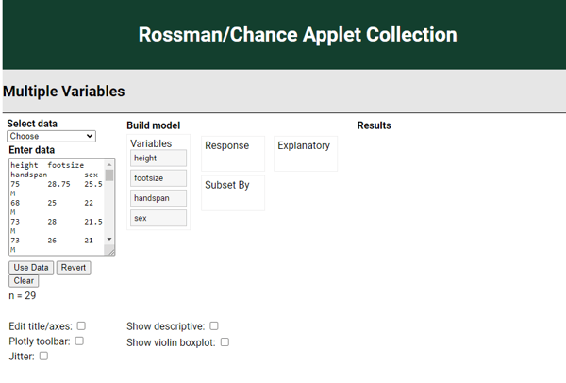Click the Select data label
Viewport: 566px width, 383px height.
(x=32, y=124)
